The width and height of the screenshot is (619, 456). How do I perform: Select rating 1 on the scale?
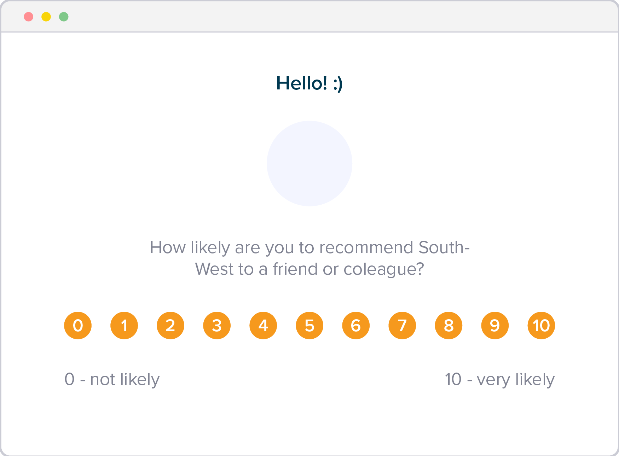tap(124, 326)
